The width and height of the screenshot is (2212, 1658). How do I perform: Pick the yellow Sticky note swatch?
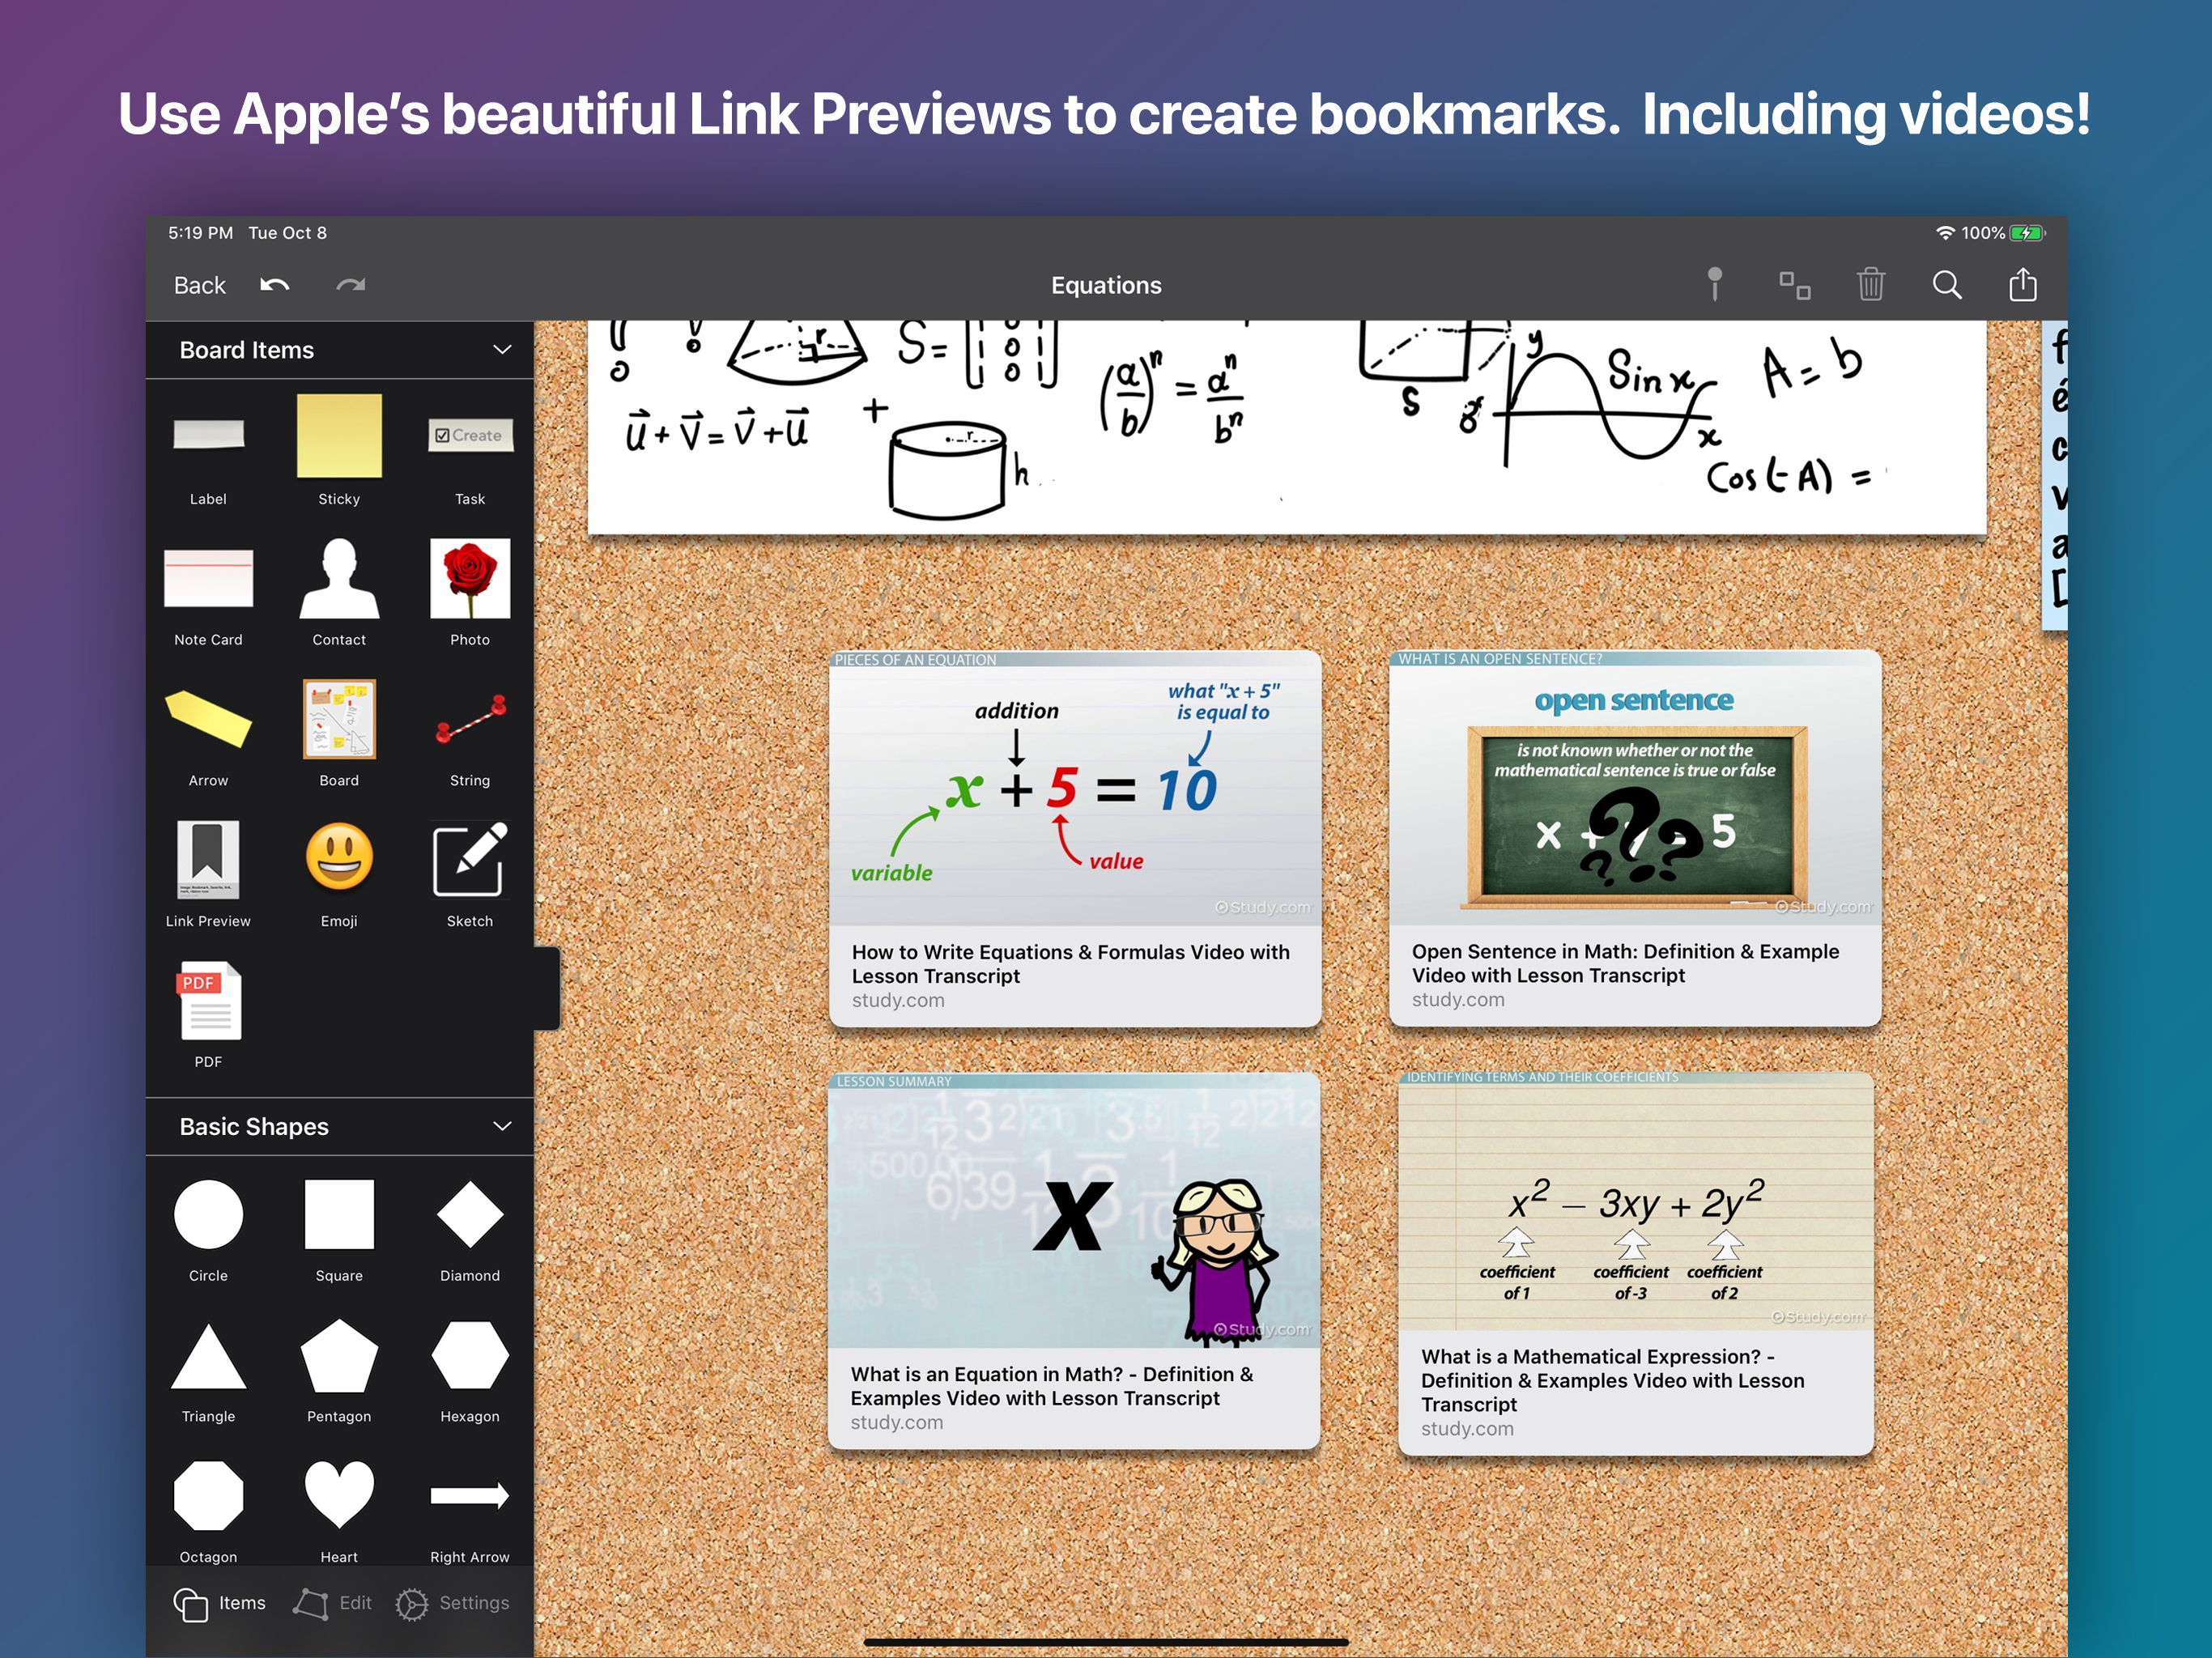point(339,436)
